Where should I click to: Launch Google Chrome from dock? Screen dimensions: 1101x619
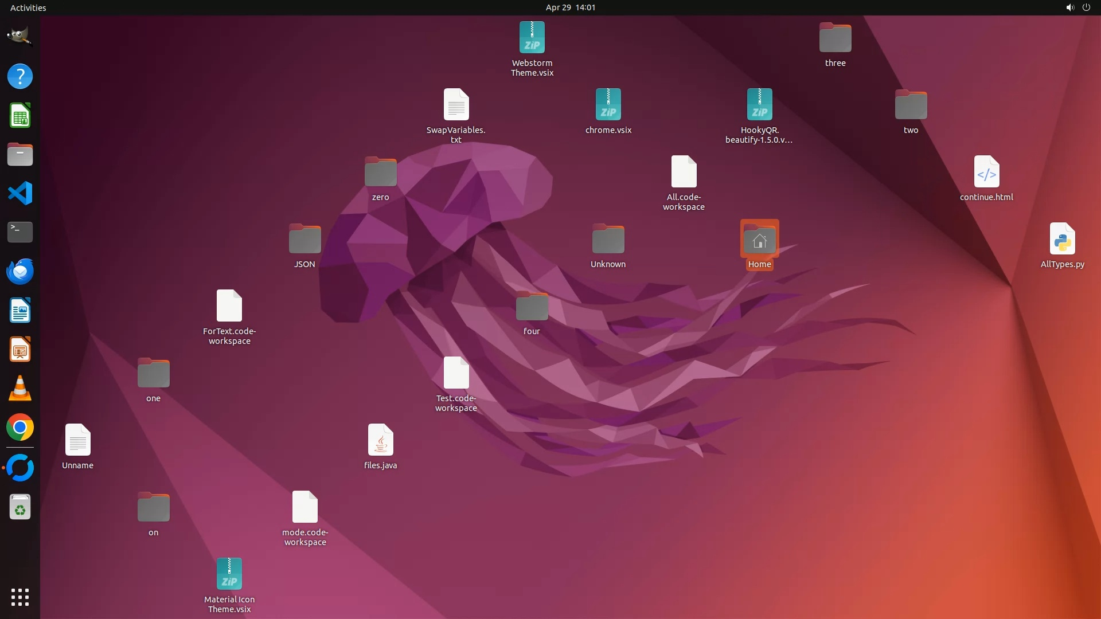[19, 428]
